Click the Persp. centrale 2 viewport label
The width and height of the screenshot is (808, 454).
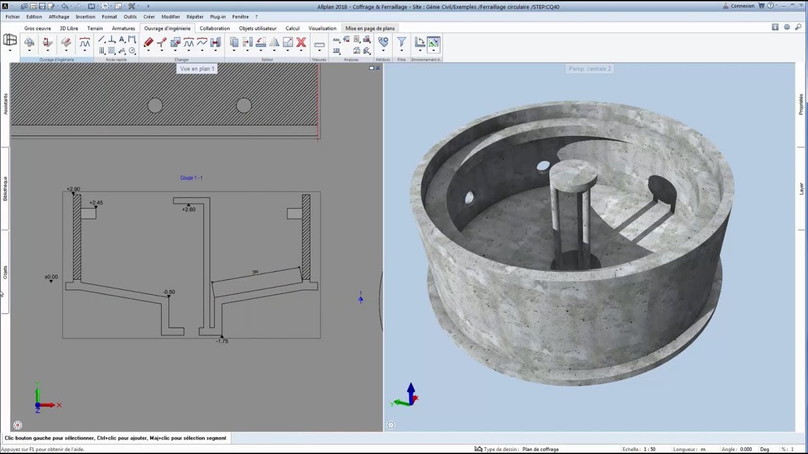[x=590, y=69]
